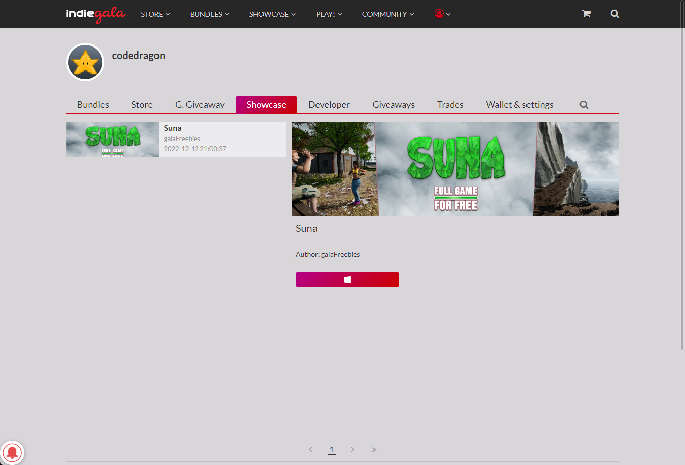Open Wallet & settings tab
Screen dimensions: 685x465
[520, 105]
